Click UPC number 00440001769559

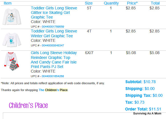pos(53,27)
